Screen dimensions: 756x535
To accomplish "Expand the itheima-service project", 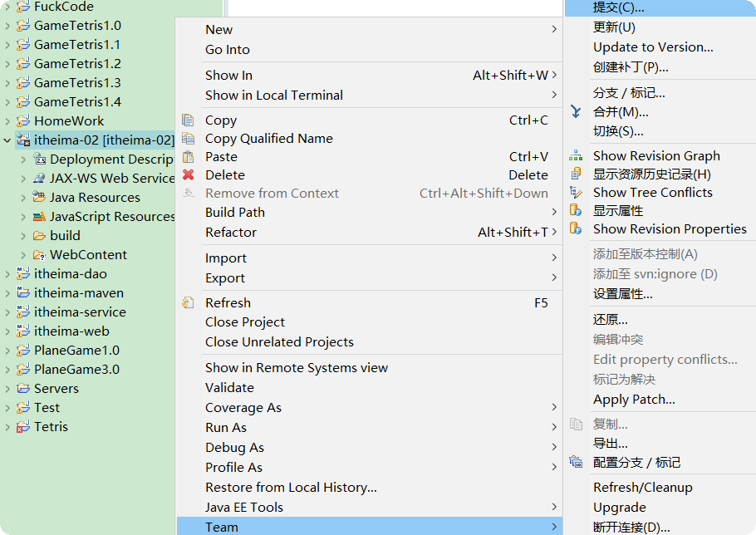I will [x=7, y=312].
